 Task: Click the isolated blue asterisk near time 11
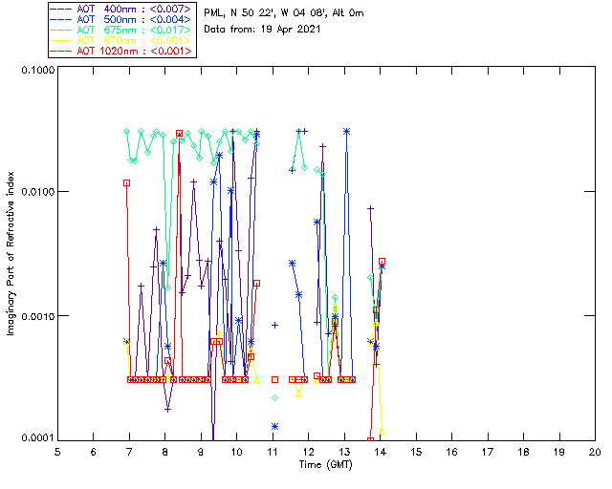274,427
